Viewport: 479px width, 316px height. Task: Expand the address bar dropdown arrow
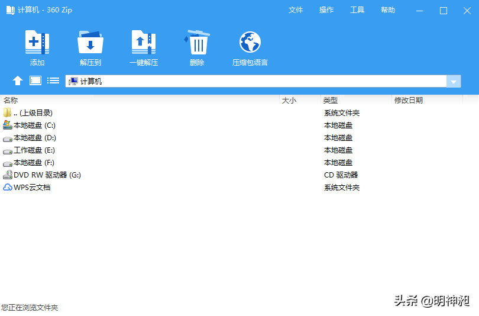454,81
